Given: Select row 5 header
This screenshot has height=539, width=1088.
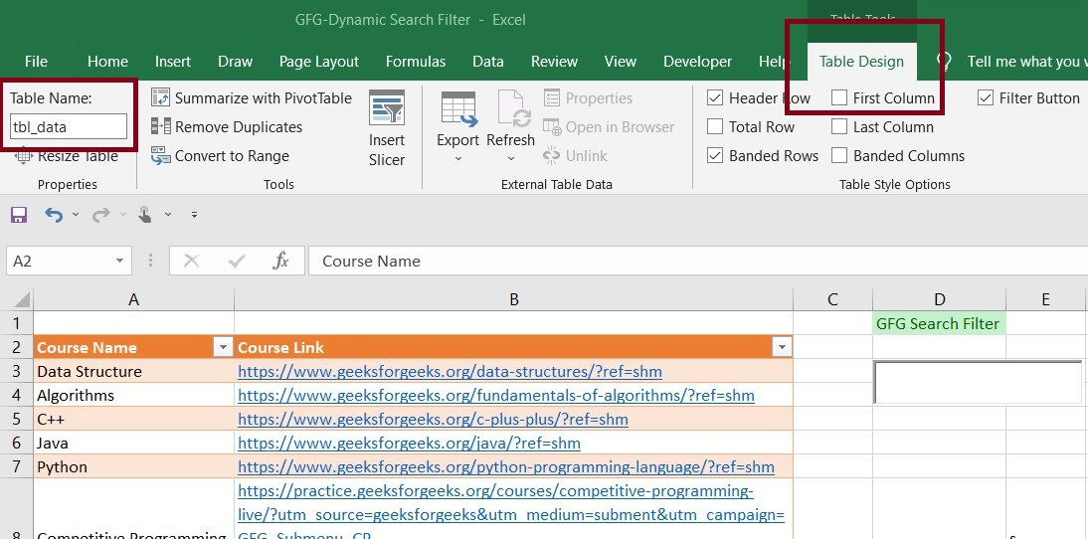Looking at the screenshot, I should click(17, 419).
